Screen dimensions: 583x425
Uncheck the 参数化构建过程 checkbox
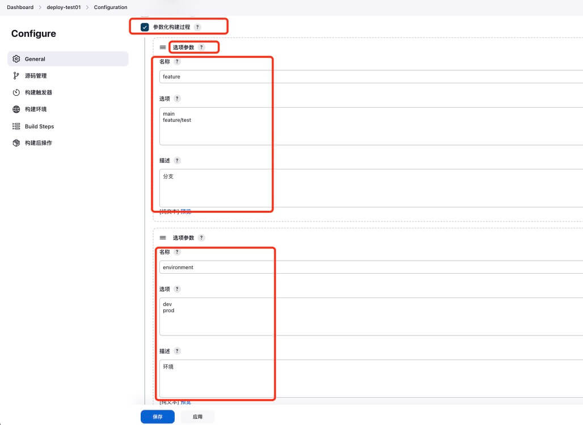point(145,27)
